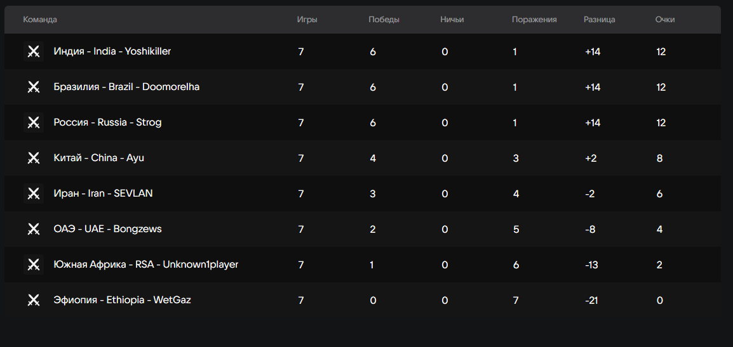Click the swords icon for Ethiopia - WetGaz
The width and height of the screenshot is (733, 347).
[33, 300]
